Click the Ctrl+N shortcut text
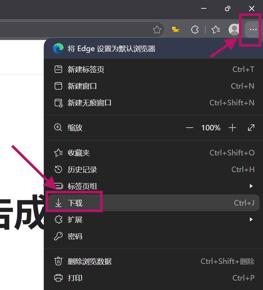Viewport: 263px width, 290px height. (243, 86)
